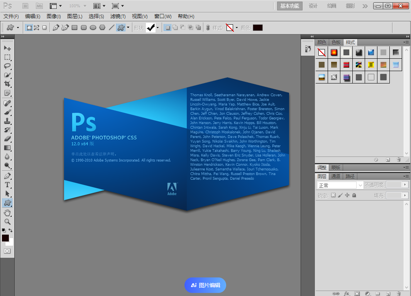411x296 pixels.
Task: Switch foreground and background colors
Action: click(10, 230)
